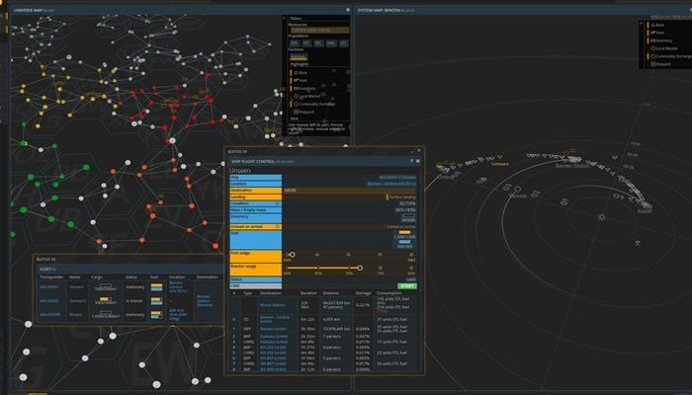Toggle TEC population filter button

click(318, 43)
